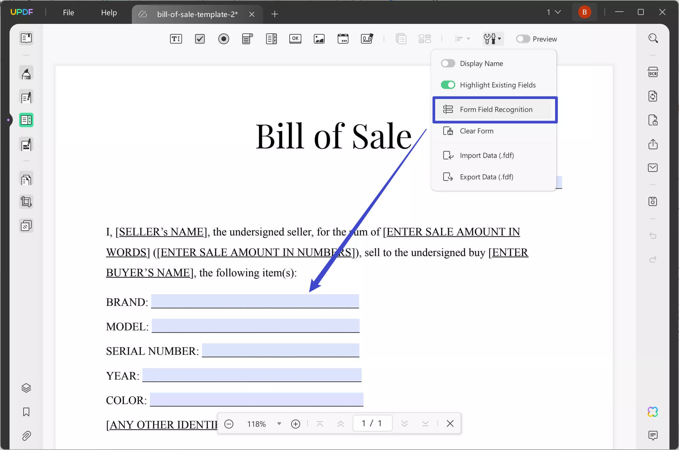
Task: Select the Dropdown field tool
Action: [247, 39]
